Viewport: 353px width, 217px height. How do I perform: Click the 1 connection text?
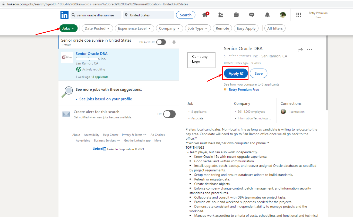click(296, 112)
